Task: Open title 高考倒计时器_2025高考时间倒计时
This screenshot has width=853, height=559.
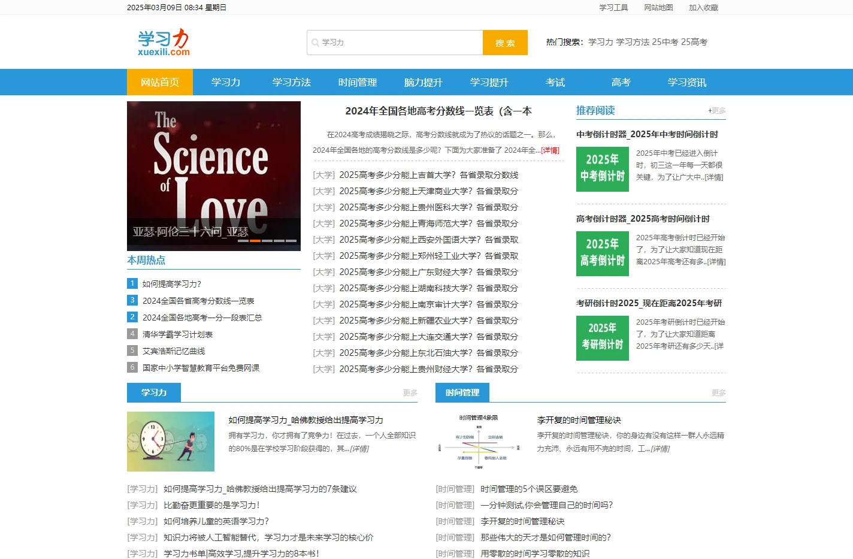Action: click(643, 219)
